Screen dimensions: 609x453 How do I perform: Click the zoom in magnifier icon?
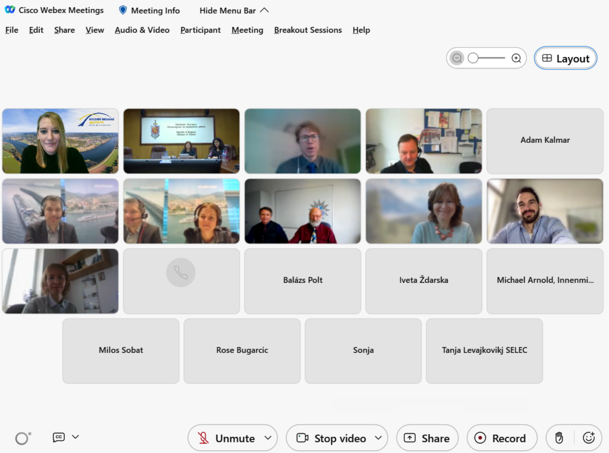click(x=516, y=58)
